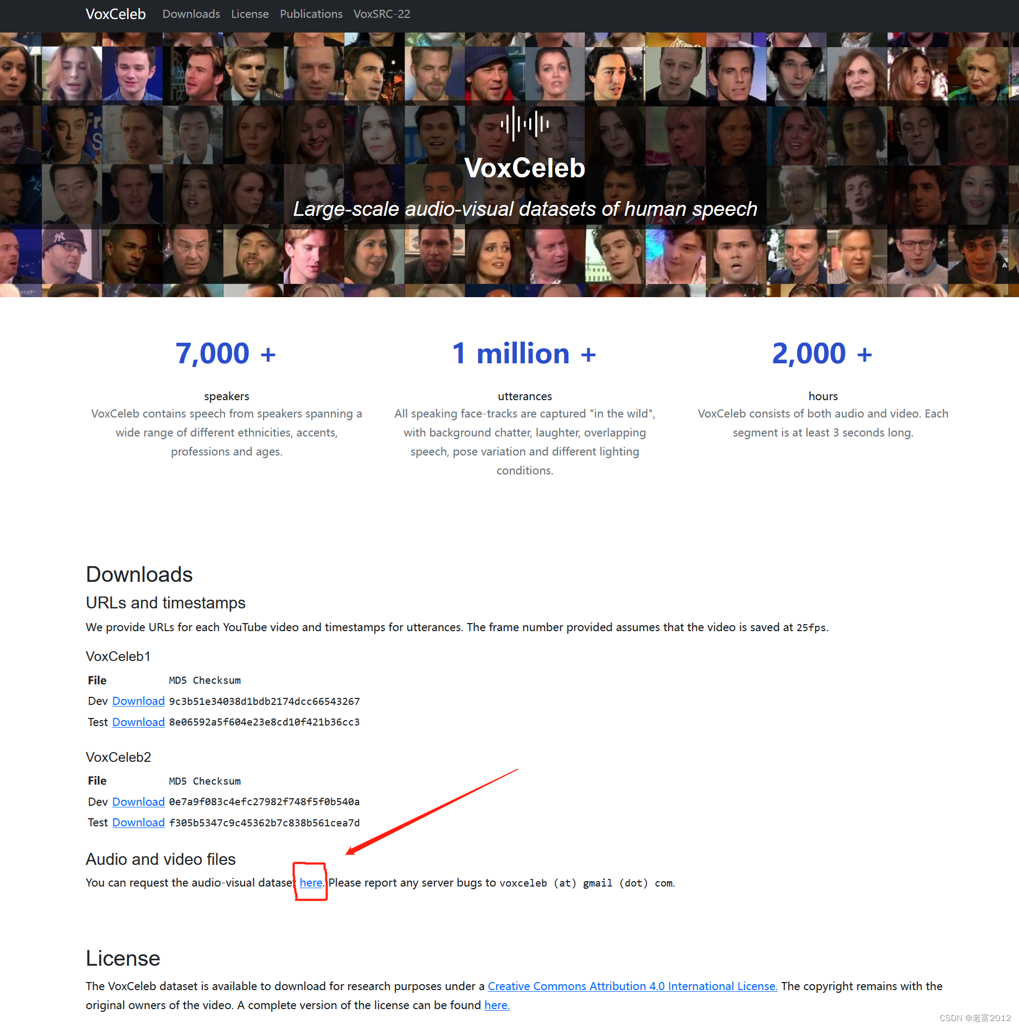The image size is (1019, 1027).
Task: Go to the Publications nav item
Action: point(311,14)
